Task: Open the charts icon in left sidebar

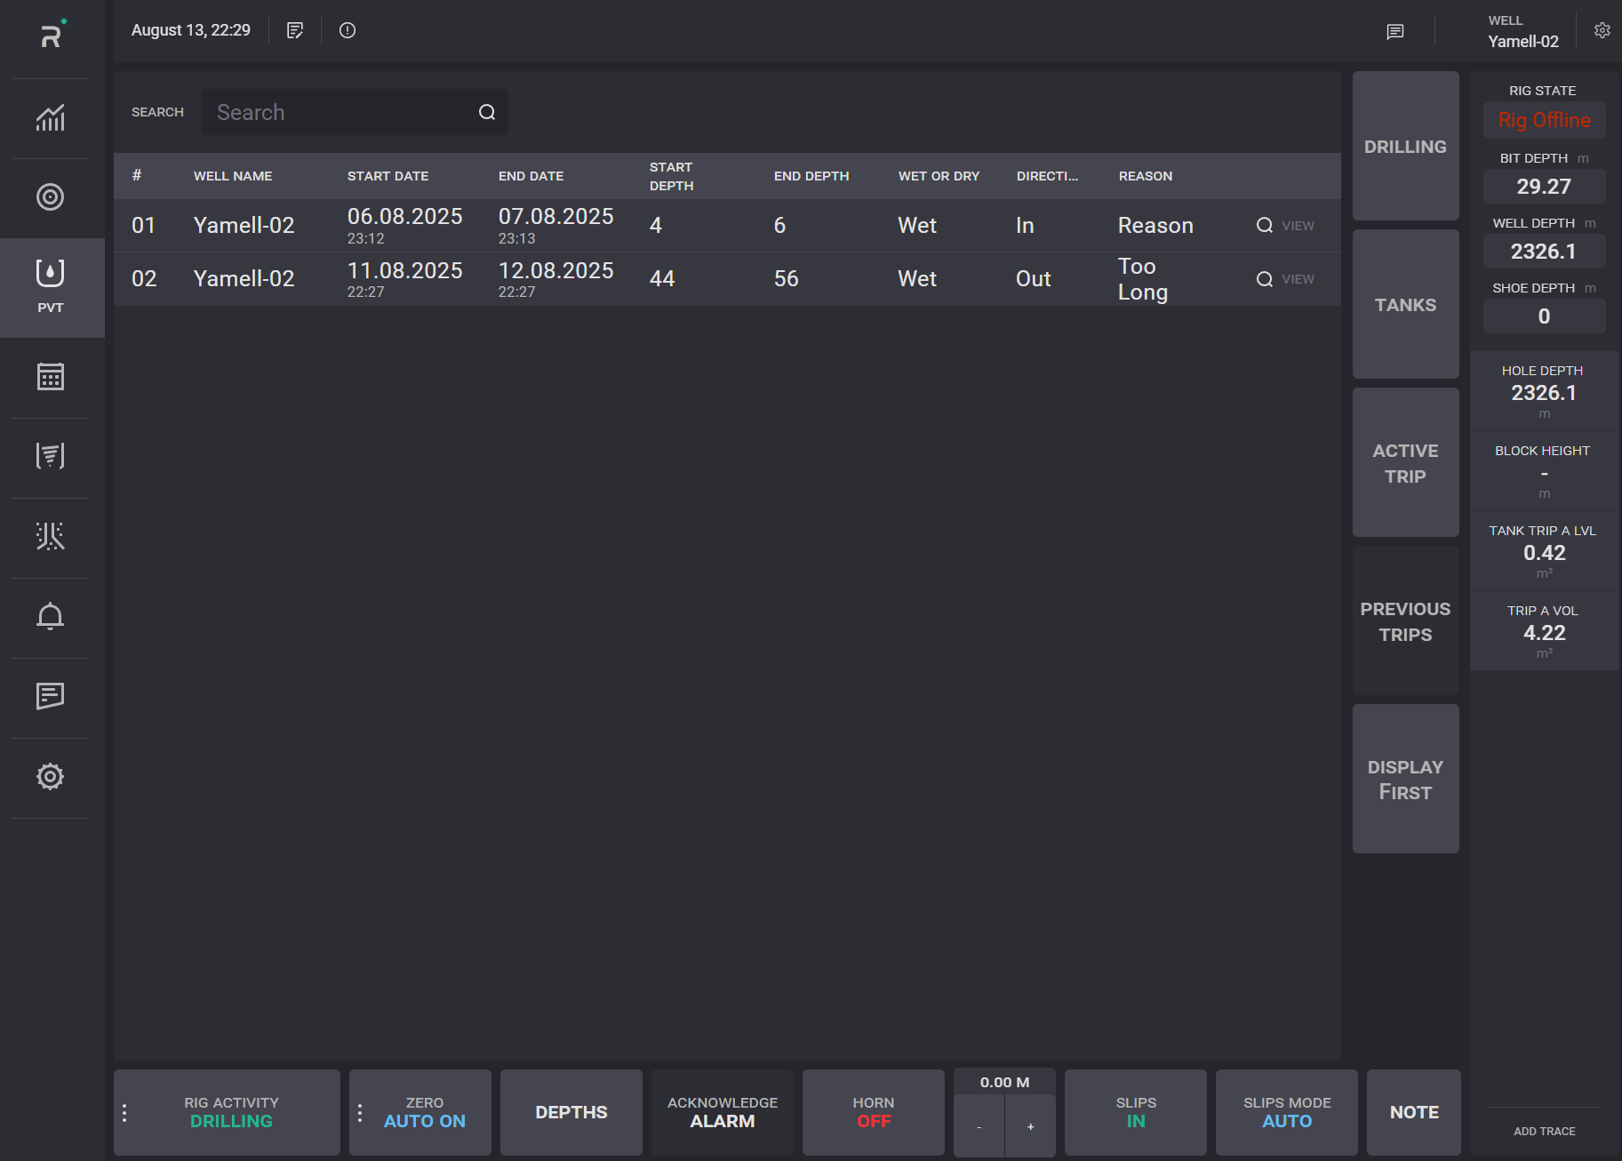Action: click(51, 117)
